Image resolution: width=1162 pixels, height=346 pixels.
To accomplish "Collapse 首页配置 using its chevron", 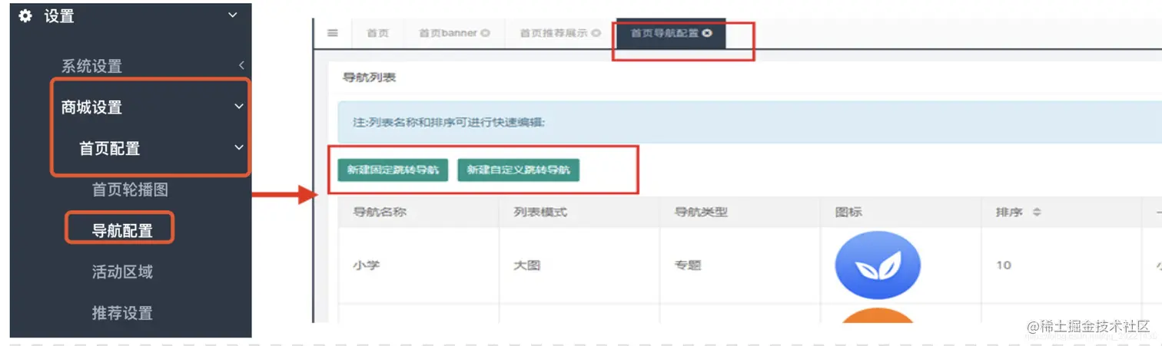I will pyautogui.click(x=238, y=147).
